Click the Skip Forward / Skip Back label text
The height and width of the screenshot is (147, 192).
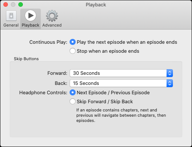(x=105, y=101)
